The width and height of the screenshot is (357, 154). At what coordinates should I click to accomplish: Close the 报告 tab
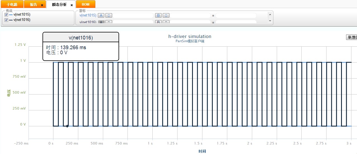tap(42, 5)
